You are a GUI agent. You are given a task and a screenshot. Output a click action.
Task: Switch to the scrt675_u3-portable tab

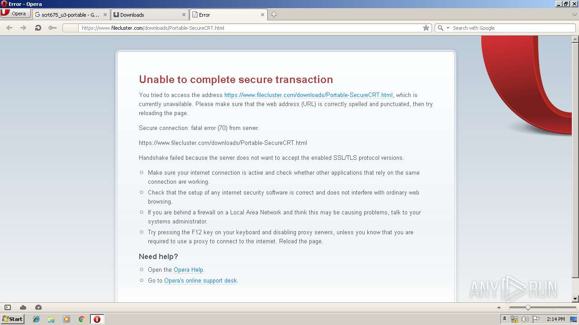coord(71,14)
